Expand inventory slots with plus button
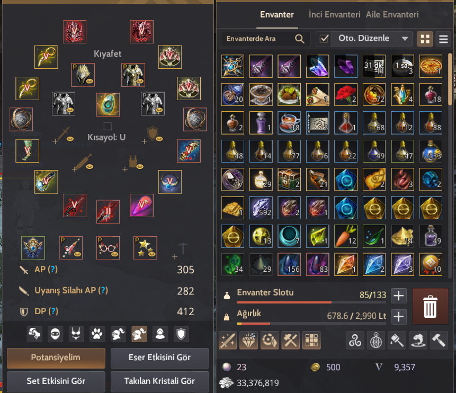 398,296
